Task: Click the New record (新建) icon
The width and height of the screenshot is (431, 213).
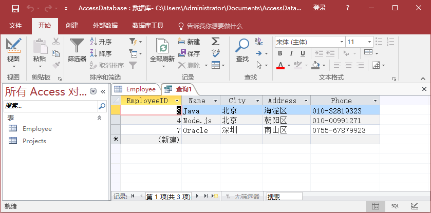Action: pyautogui.click(x=182, y=42)
